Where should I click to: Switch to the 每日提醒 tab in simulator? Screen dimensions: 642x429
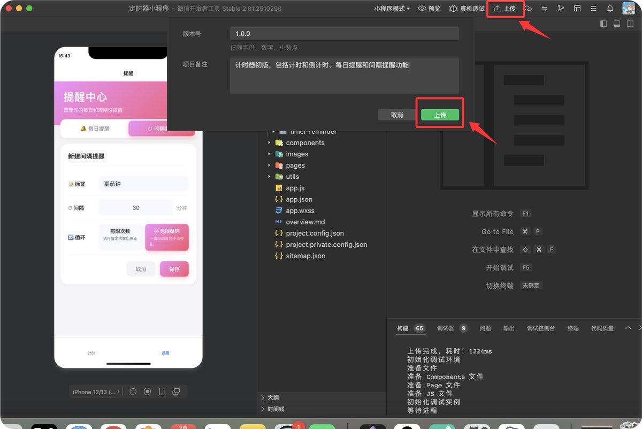point(95,129)
